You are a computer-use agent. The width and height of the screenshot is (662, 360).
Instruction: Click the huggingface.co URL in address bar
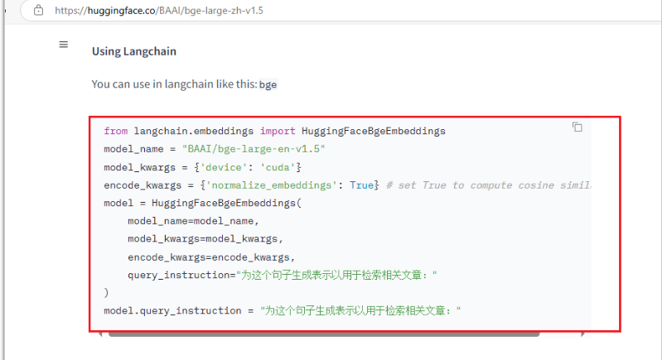pos(159,11)
